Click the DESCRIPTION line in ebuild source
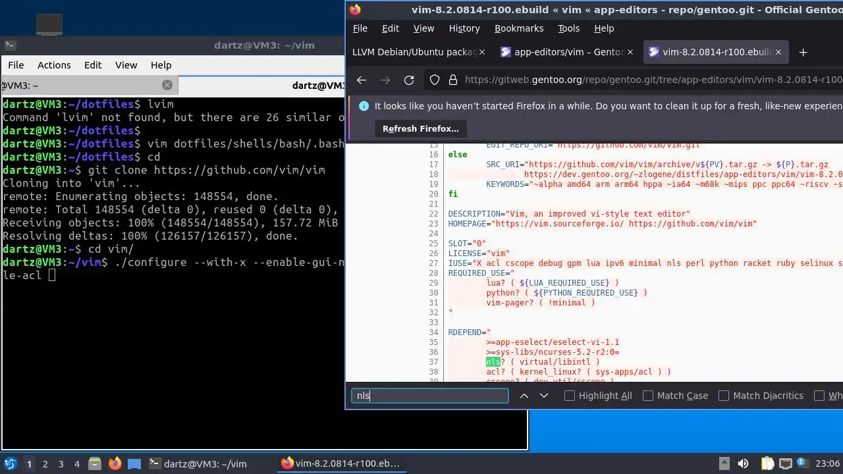The height and width of the screenshot is (474, 843). pos(569,213)
